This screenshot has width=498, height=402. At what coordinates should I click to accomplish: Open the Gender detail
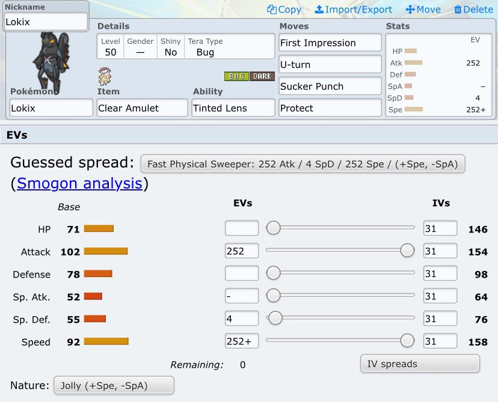click(x=140, y=47)
